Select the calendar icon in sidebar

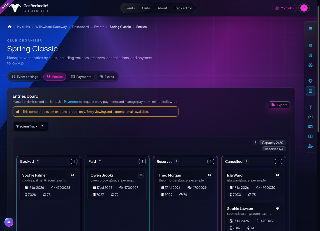tap(310, 91)
